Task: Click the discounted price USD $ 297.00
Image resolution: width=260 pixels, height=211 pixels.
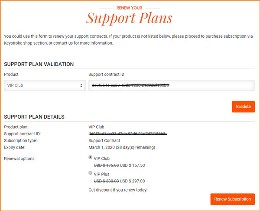Action: [132, 181]
